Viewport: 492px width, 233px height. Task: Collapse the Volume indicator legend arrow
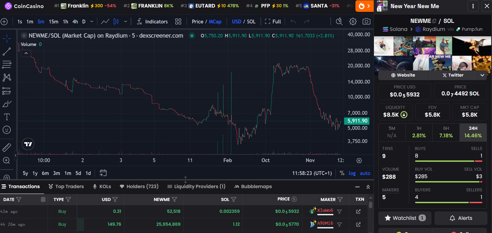[26, 53]
